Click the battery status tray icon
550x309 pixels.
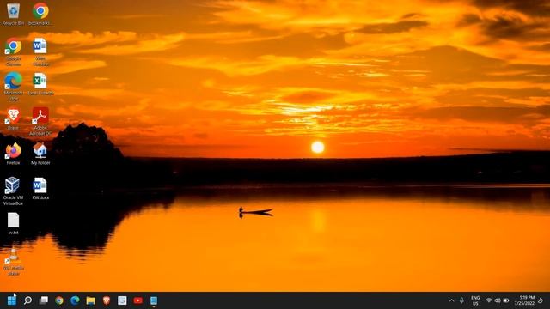click(506, 300)
